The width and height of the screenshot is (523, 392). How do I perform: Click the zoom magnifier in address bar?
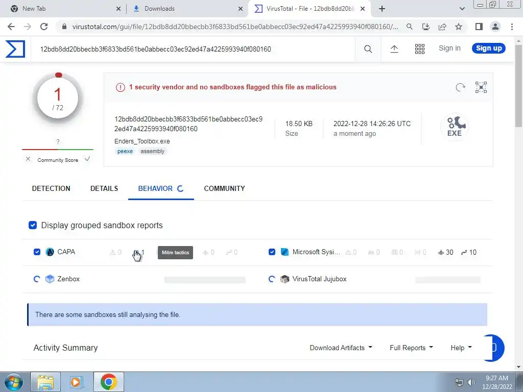coord(410,27)
